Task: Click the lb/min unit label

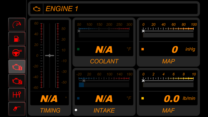Action: 189,98
